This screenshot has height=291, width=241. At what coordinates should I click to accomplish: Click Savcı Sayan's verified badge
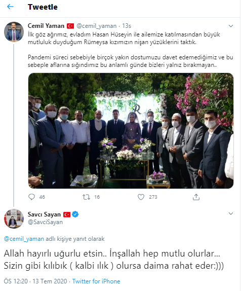[x=75, y=214]
